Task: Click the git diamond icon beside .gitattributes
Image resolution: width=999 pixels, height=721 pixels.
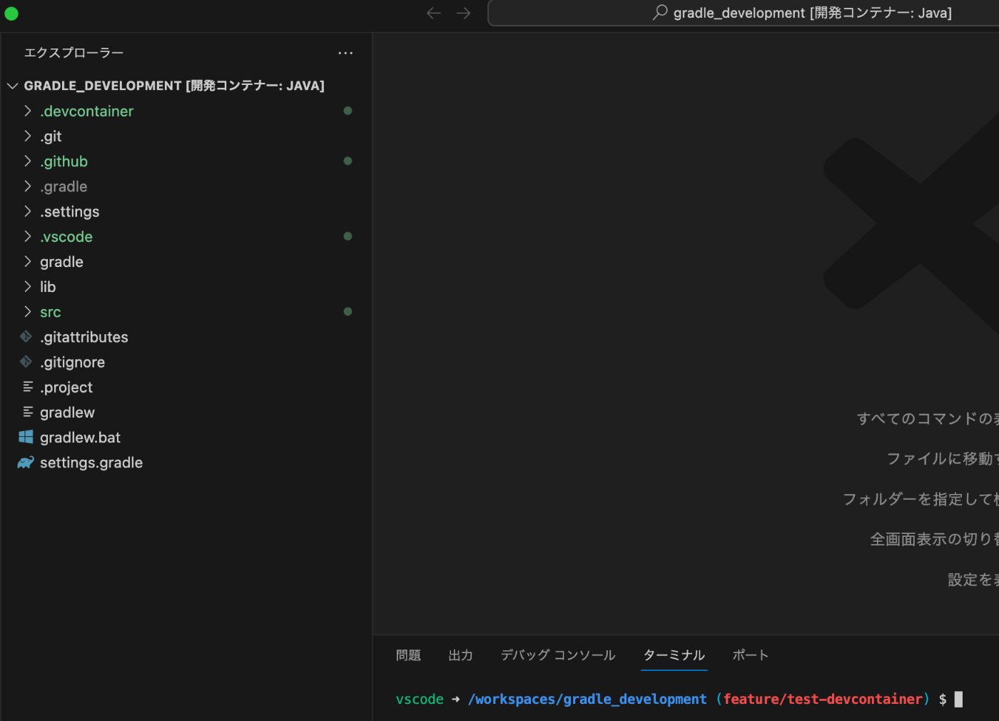Action: click(x=26, y=337)
